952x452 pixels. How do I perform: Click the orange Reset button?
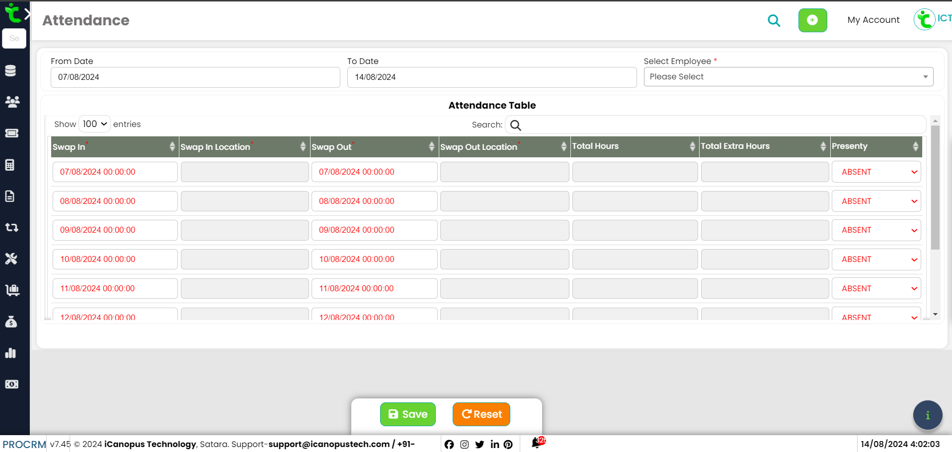[481, 414]
